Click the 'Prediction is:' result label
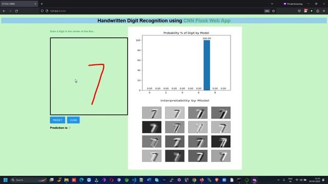 point(59,128)
